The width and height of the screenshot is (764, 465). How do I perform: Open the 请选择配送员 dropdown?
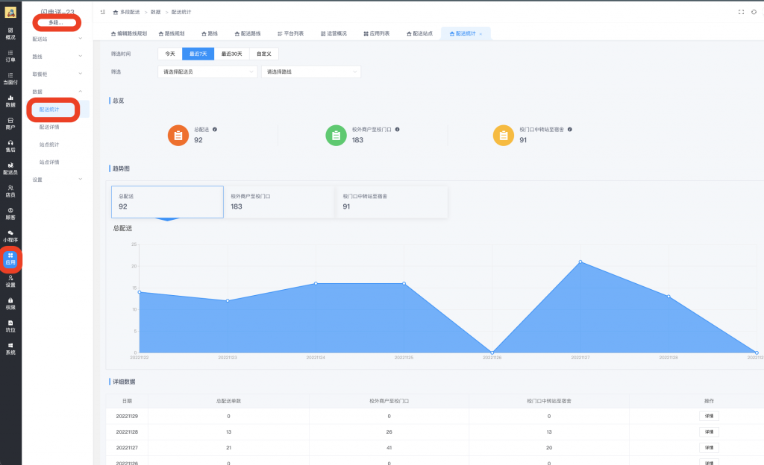click(207, 72)
